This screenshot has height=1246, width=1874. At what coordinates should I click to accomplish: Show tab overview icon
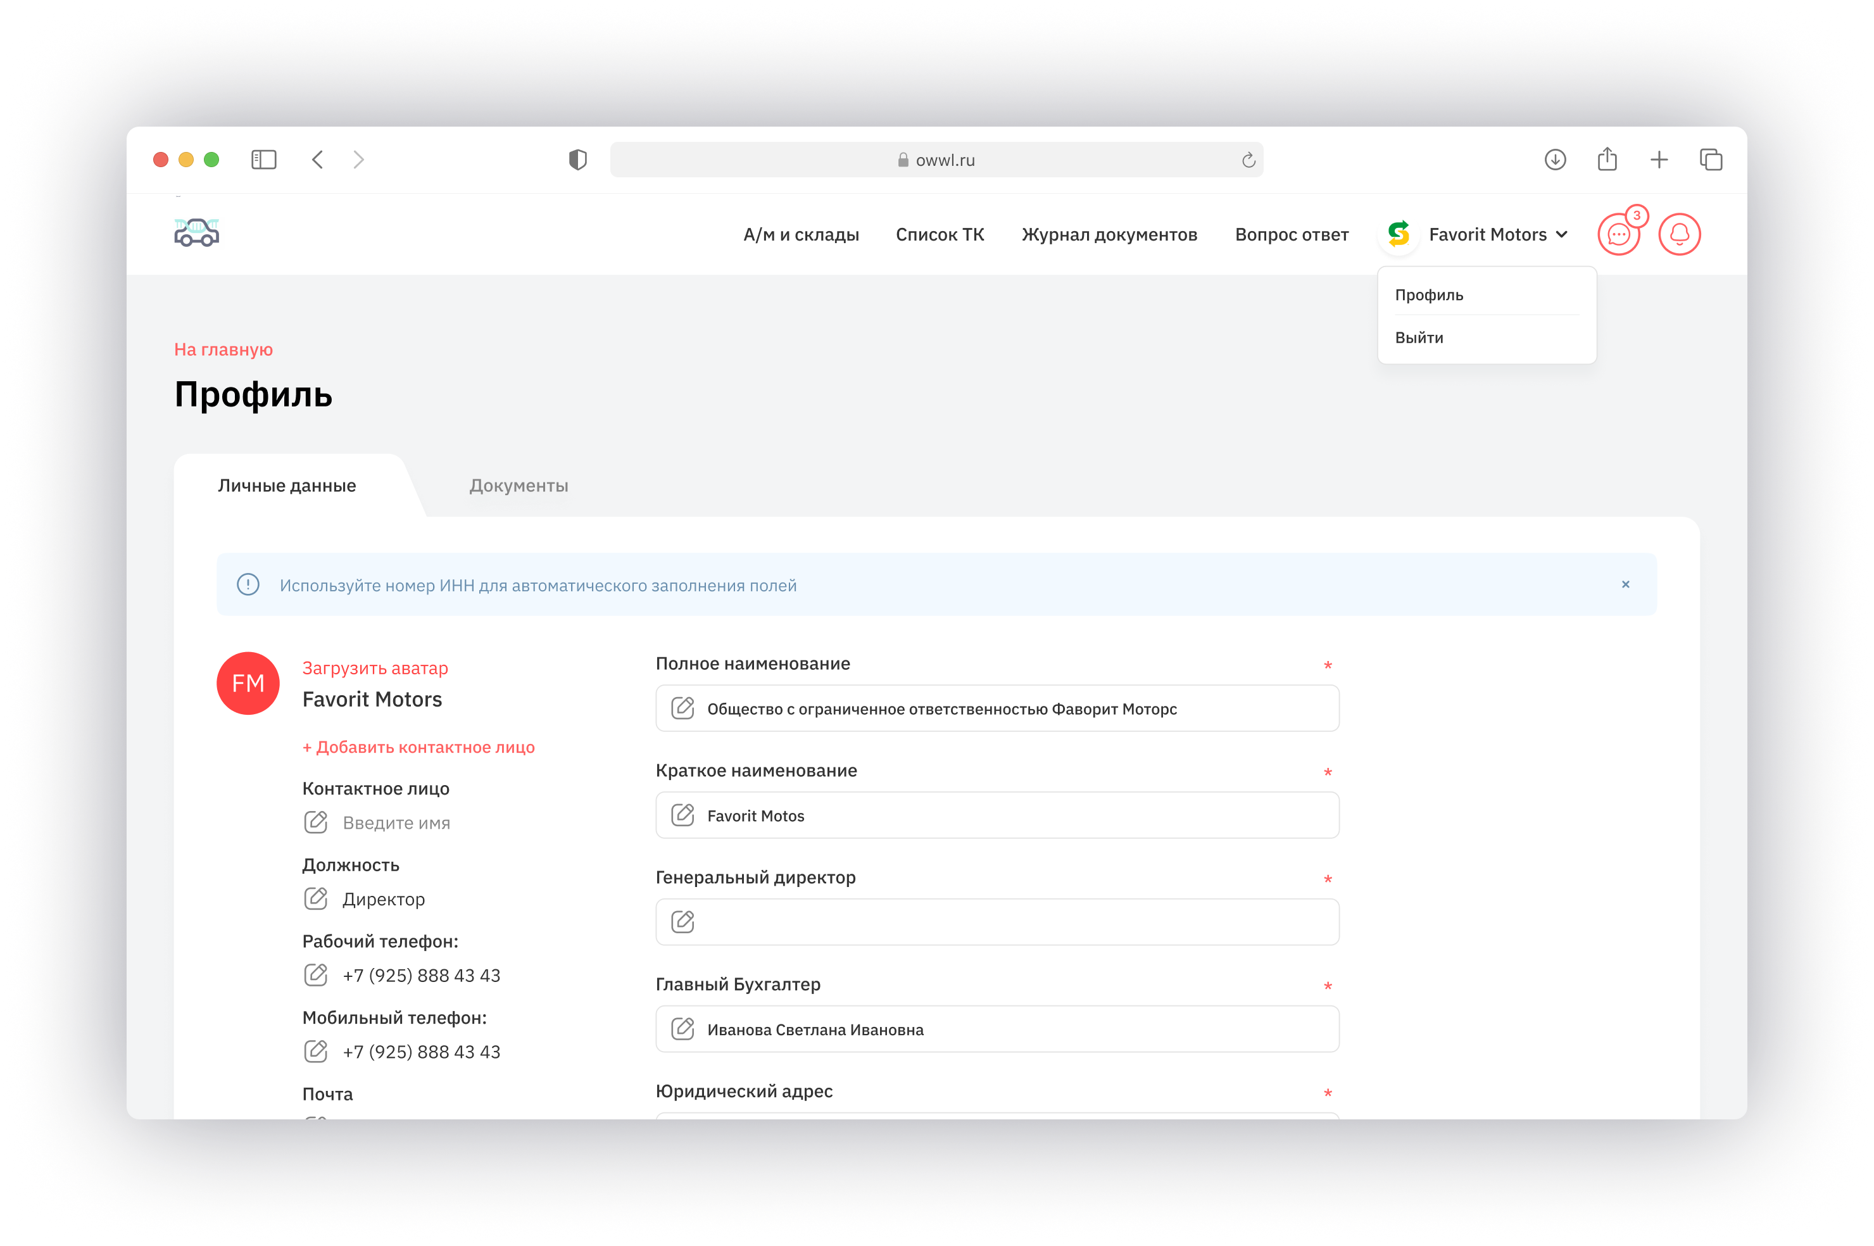coord(1711,160)
